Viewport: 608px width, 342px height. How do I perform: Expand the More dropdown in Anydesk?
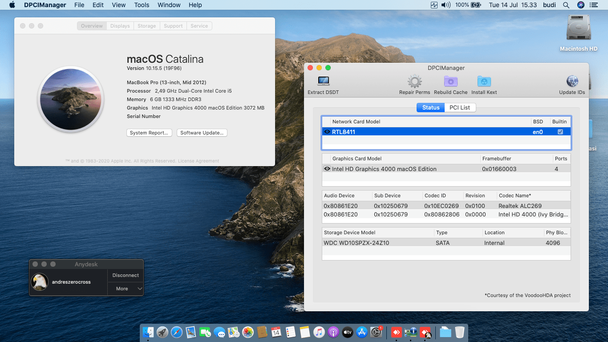[x=125, y=289]
